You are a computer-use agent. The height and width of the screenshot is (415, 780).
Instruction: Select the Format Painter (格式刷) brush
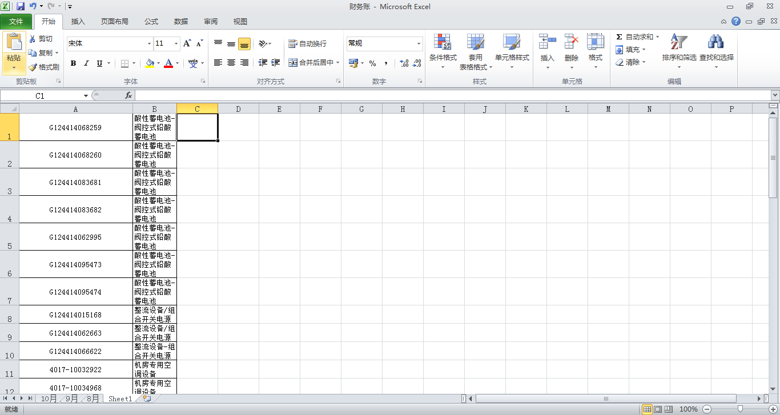click(33, 67)
